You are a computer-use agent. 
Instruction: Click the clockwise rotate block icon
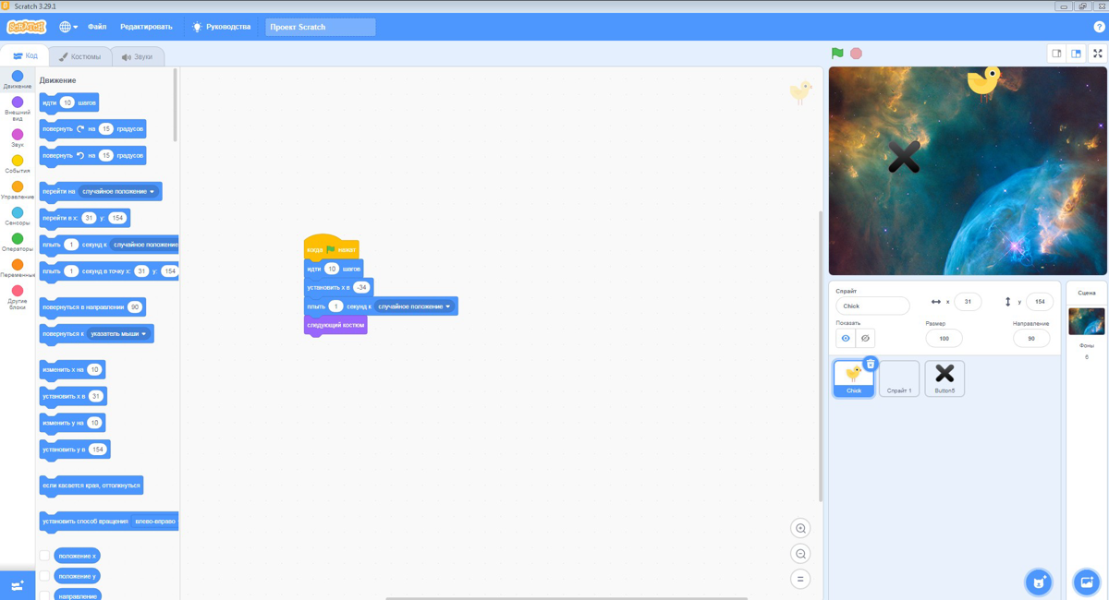80,129
